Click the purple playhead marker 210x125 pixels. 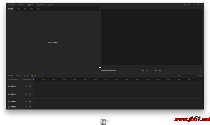coord(34,79)
